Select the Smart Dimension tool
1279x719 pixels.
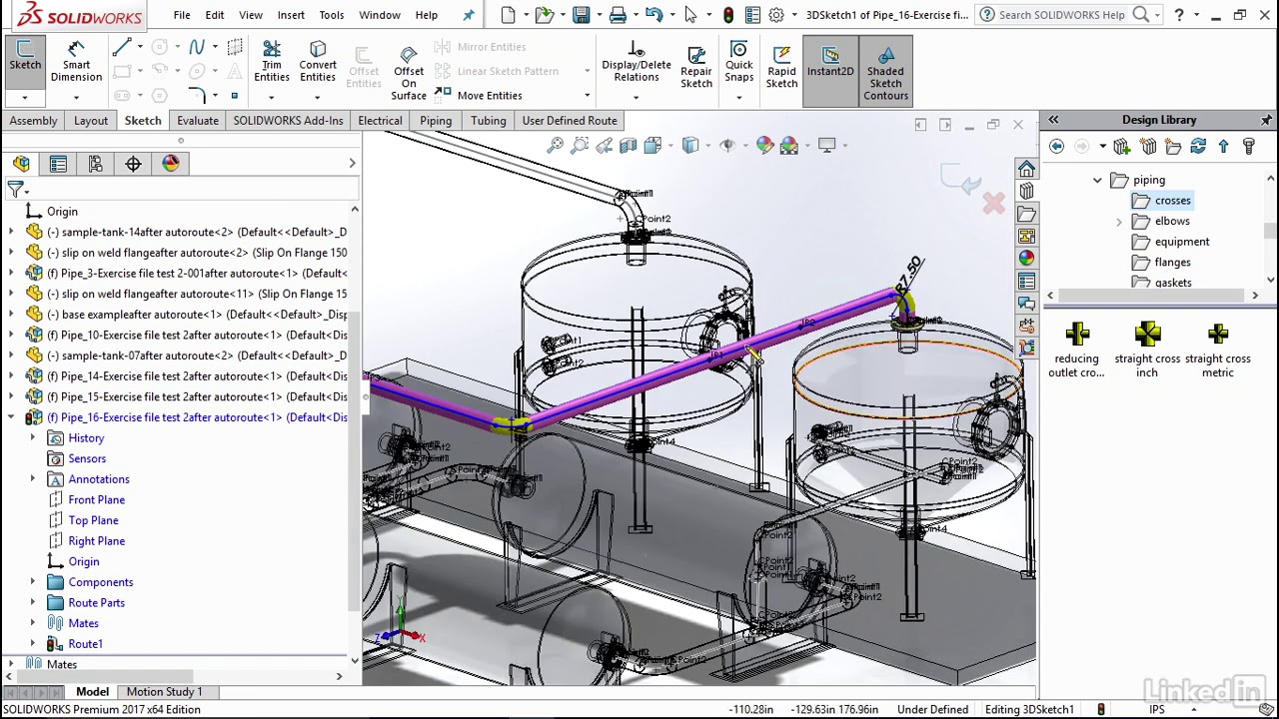76,62
